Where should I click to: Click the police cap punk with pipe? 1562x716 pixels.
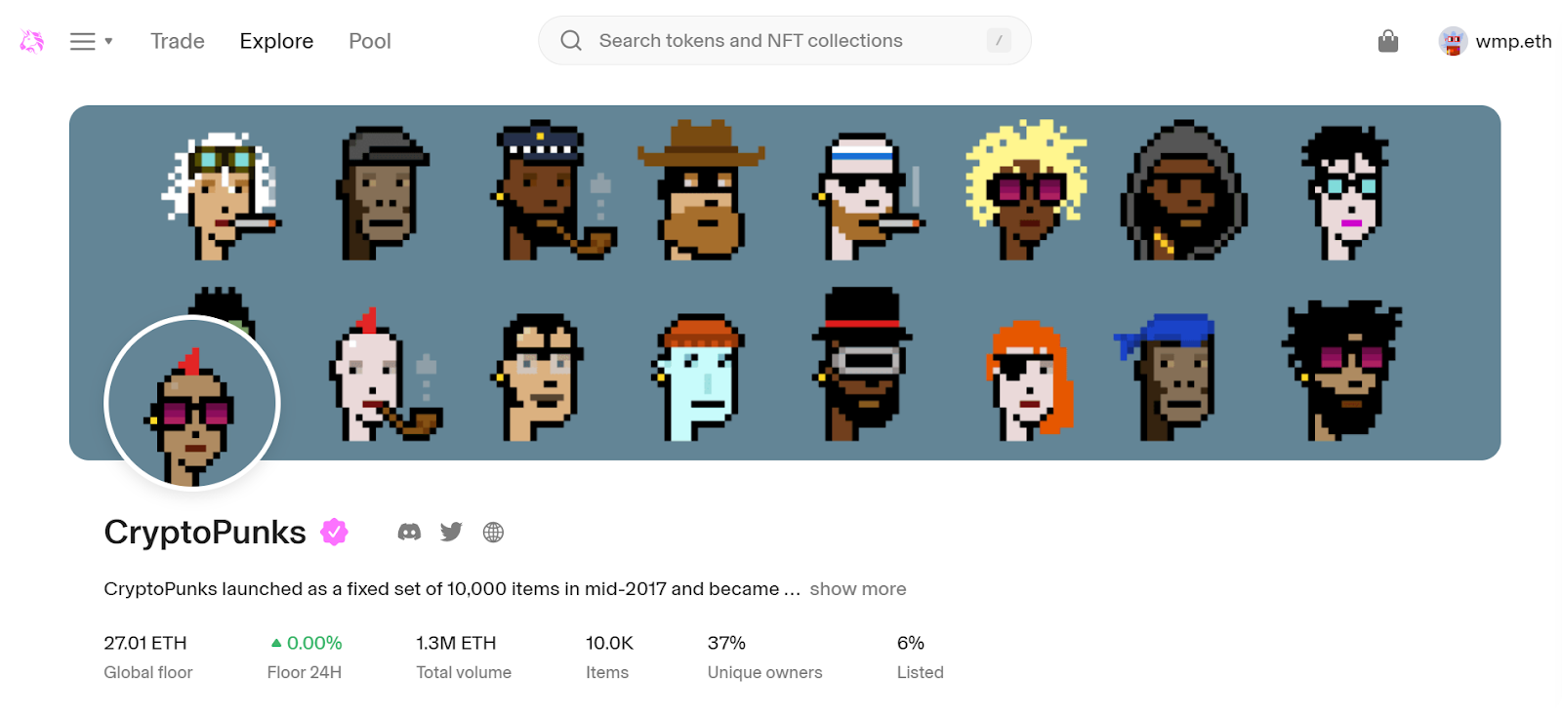[x=554, y=190]
